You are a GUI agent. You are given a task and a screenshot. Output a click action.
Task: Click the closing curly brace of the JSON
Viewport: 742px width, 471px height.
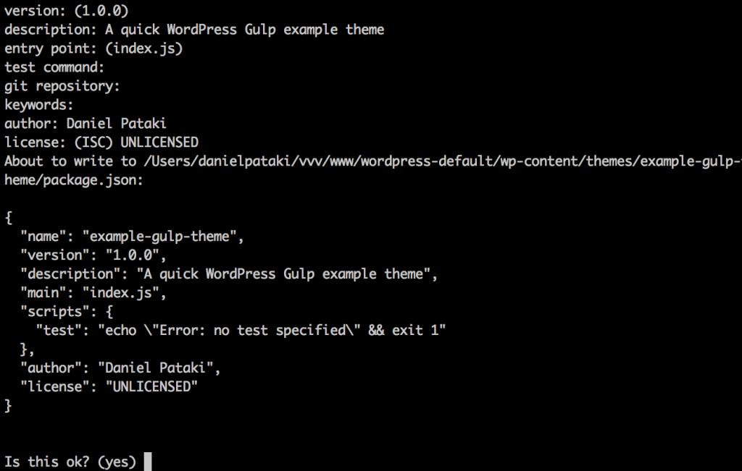[x=9, y=406]
